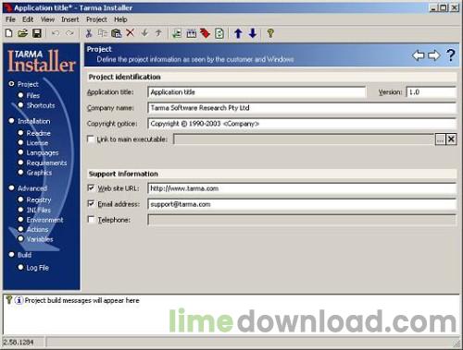Click the Company name input field
Viewport: 463px width, 350px height.
click(x=302, y=108)
